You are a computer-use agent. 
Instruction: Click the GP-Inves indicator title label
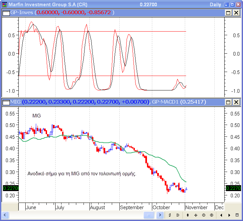22,12
